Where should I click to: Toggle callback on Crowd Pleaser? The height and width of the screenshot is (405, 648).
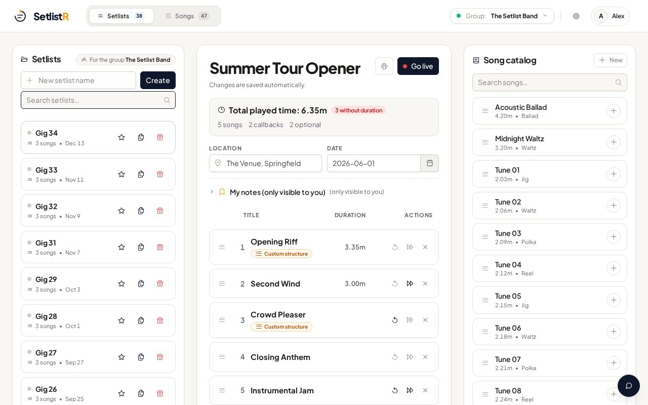coord(395,320)
